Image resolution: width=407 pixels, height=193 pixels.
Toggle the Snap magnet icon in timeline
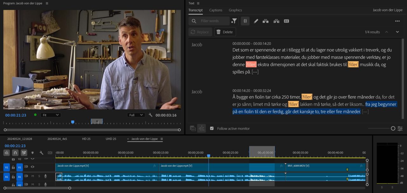[15, 153]
